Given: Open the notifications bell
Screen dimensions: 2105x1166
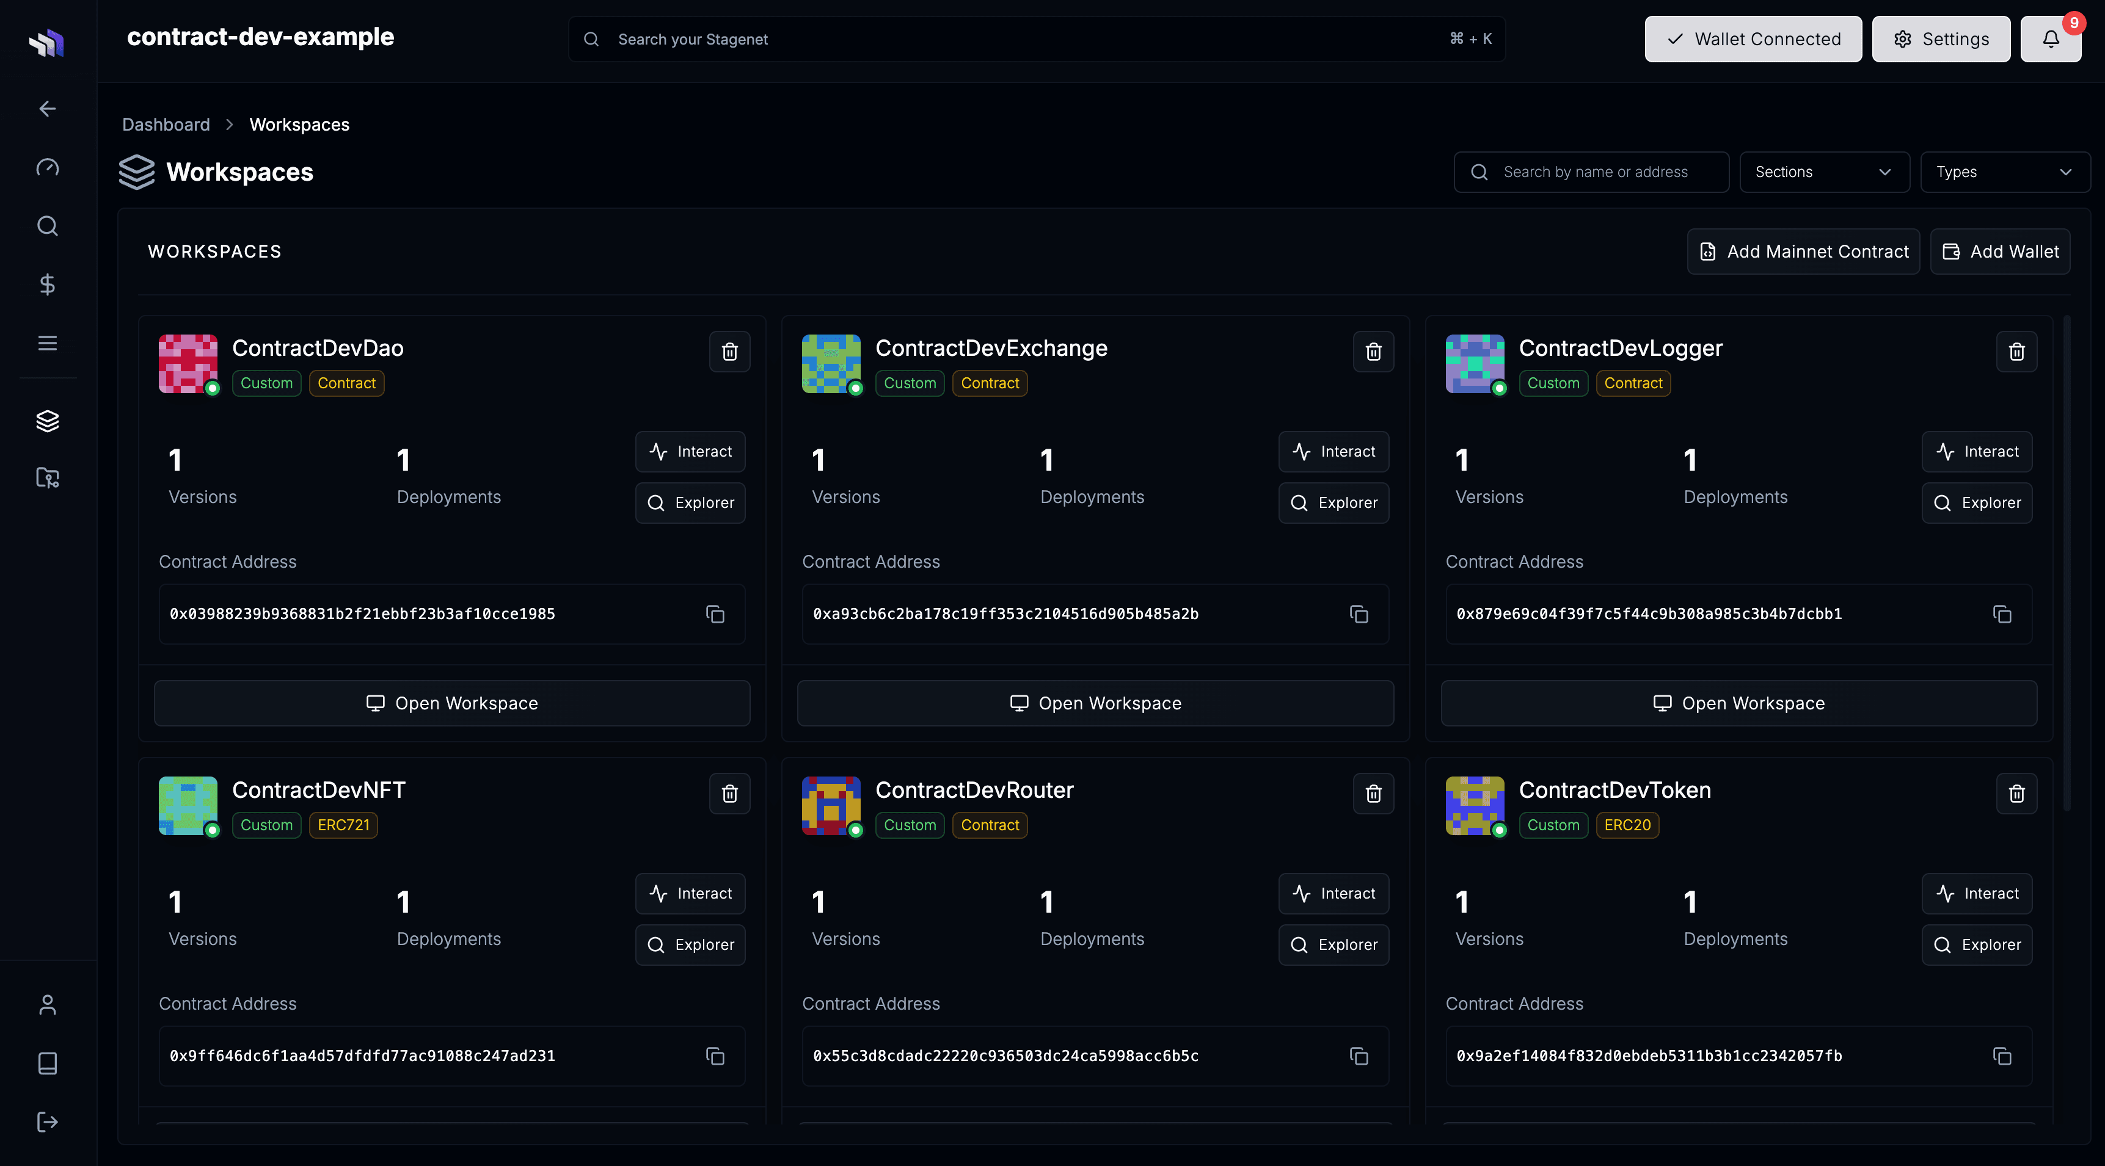Looking at the screenshot, I should tap(2050, 39).
